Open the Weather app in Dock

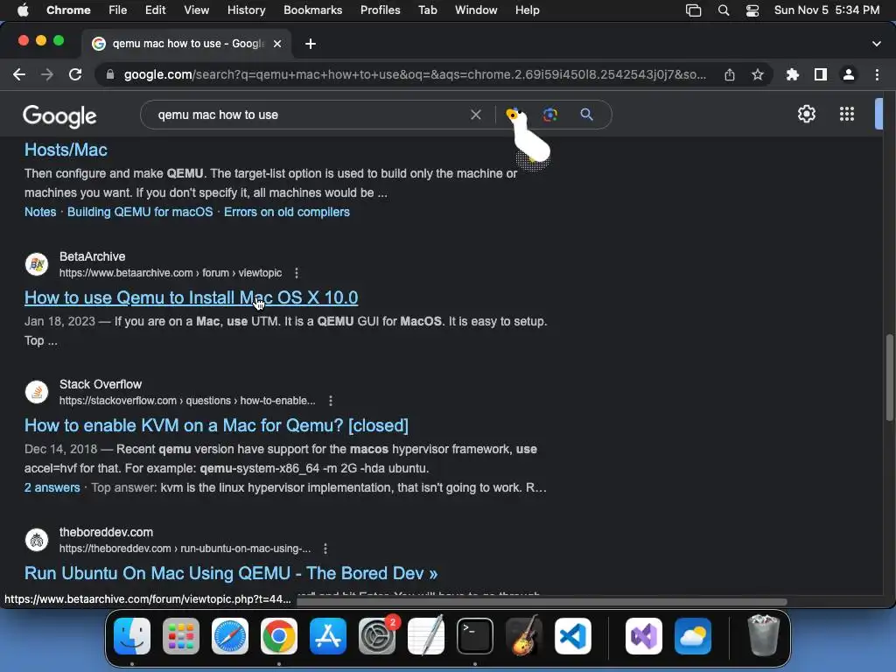click(x=693, y=636)
